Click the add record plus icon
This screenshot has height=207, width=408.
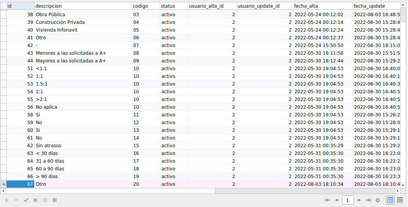tap(6, 200)
